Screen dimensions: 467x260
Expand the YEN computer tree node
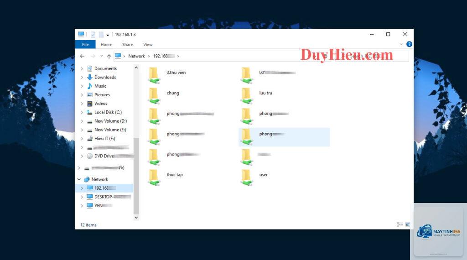[x=82, y=206]
